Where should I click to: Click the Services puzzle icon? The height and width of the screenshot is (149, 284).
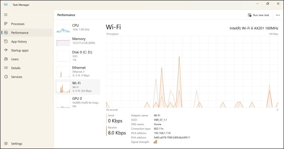6,77
